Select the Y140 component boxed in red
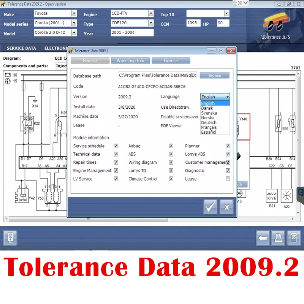Viewport: 304px width, 304px height. pyautogui.click(x=243, y=127)
